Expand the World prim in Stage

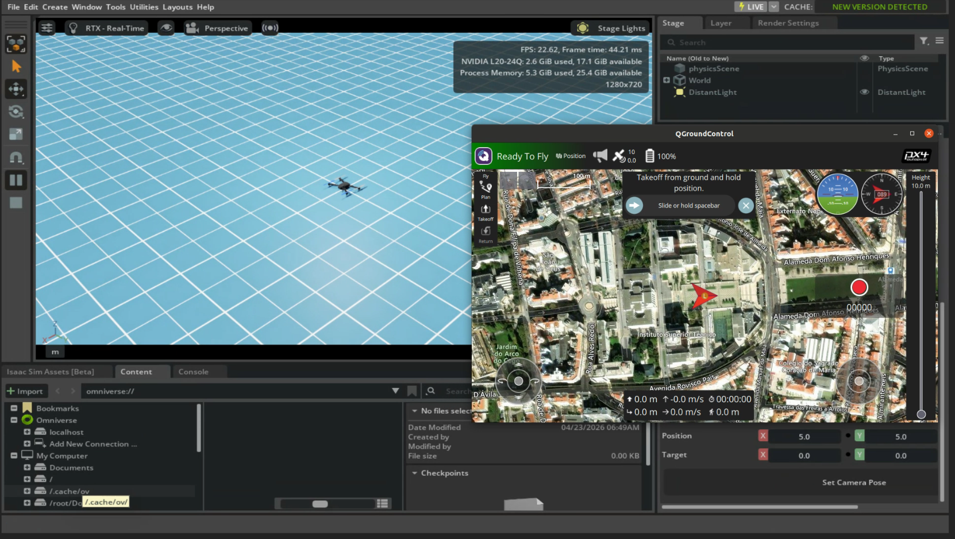coord(667,80)
